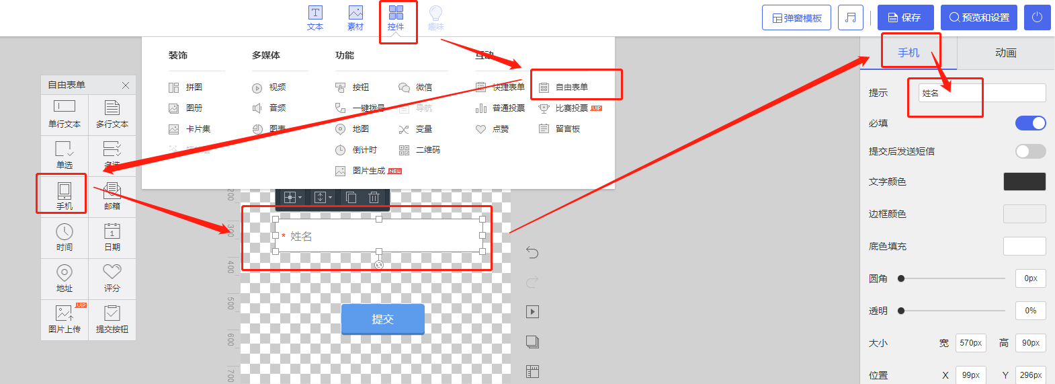The height and width of the screenshot is (384, 1055).
Task: Click the 透明 percentage field
Action: pos(1030,311)
